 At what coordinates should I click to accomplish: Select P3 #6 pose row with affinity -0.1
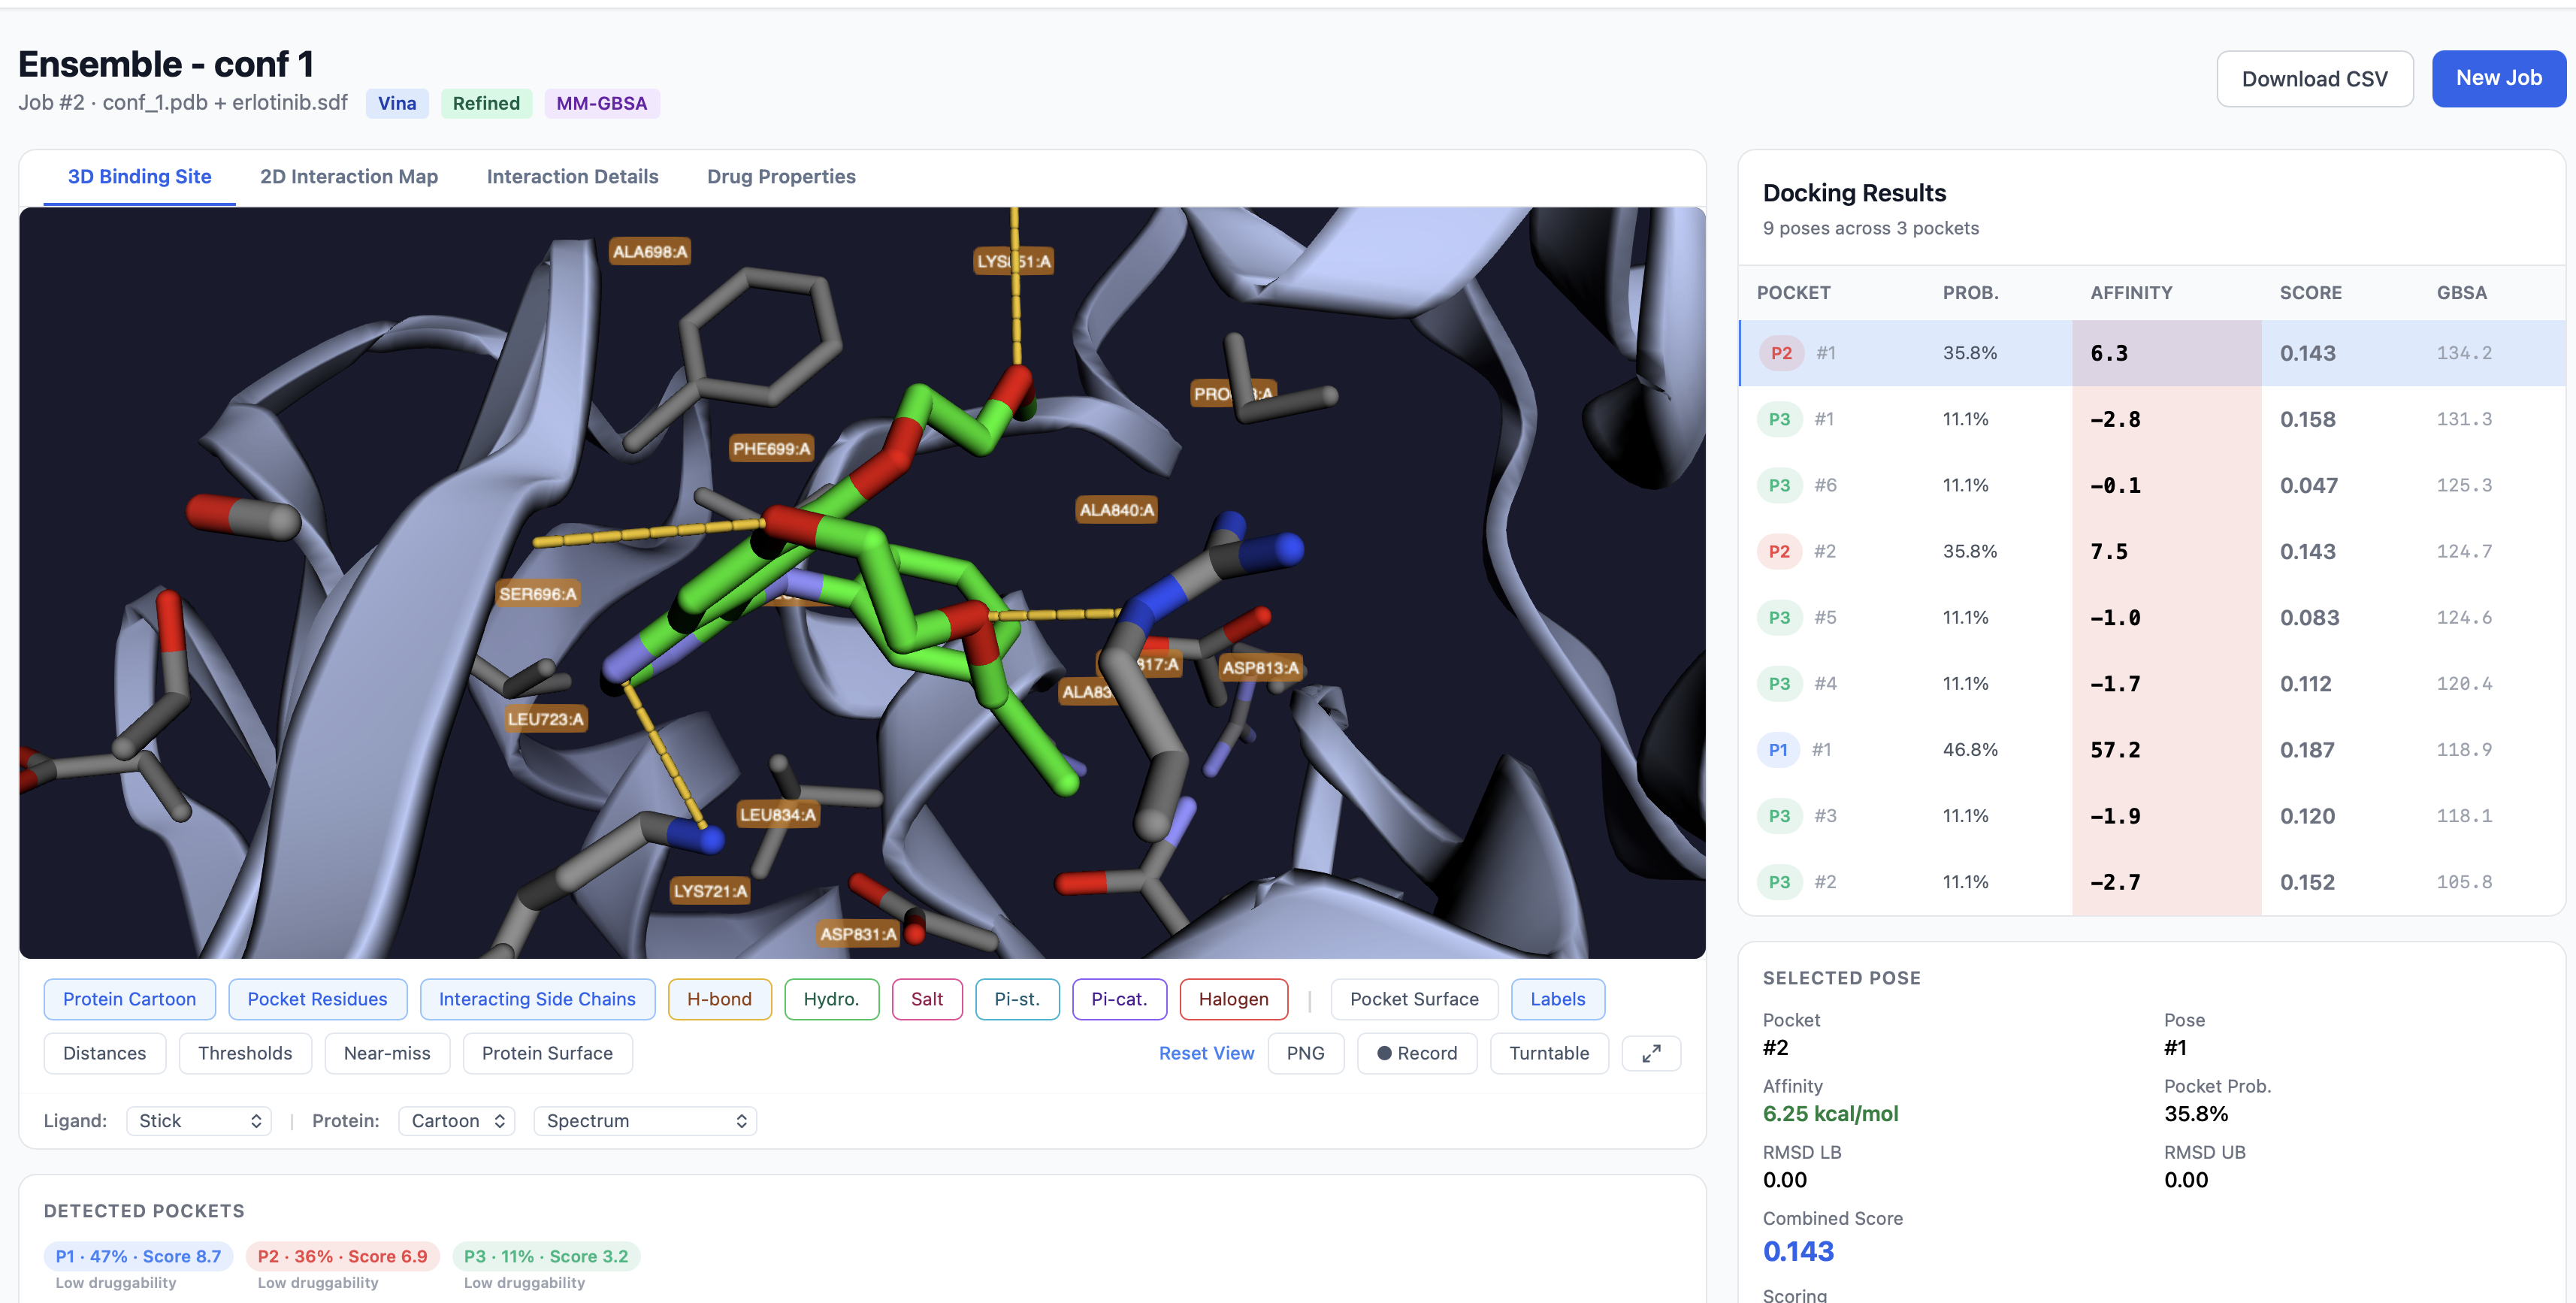coord(2152,485)
